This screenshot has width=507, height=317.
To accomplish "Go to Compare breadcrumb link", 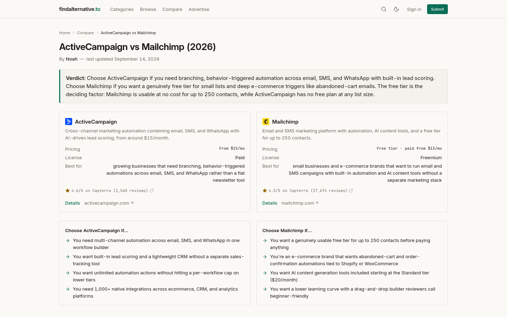I will [85, 33].
